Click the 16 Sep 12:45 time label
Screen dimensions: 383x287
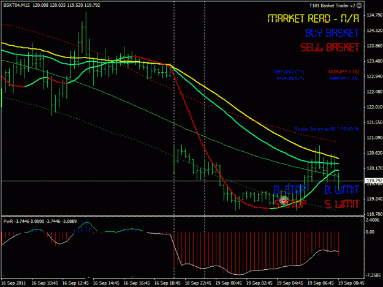coord(75,283)
